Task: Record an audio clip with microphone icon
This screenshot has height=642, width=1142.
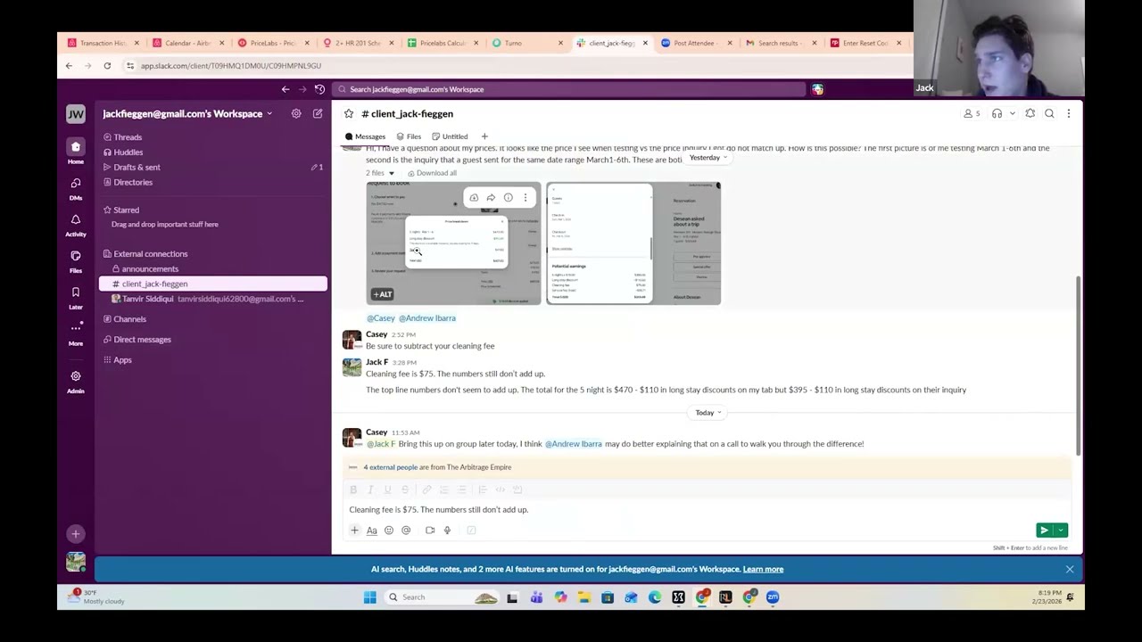Action: 447,531
